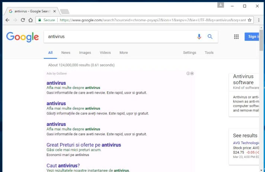Minimize the Chrome window
This screenshot has height=172, width=265.
(x=232, y=6)
